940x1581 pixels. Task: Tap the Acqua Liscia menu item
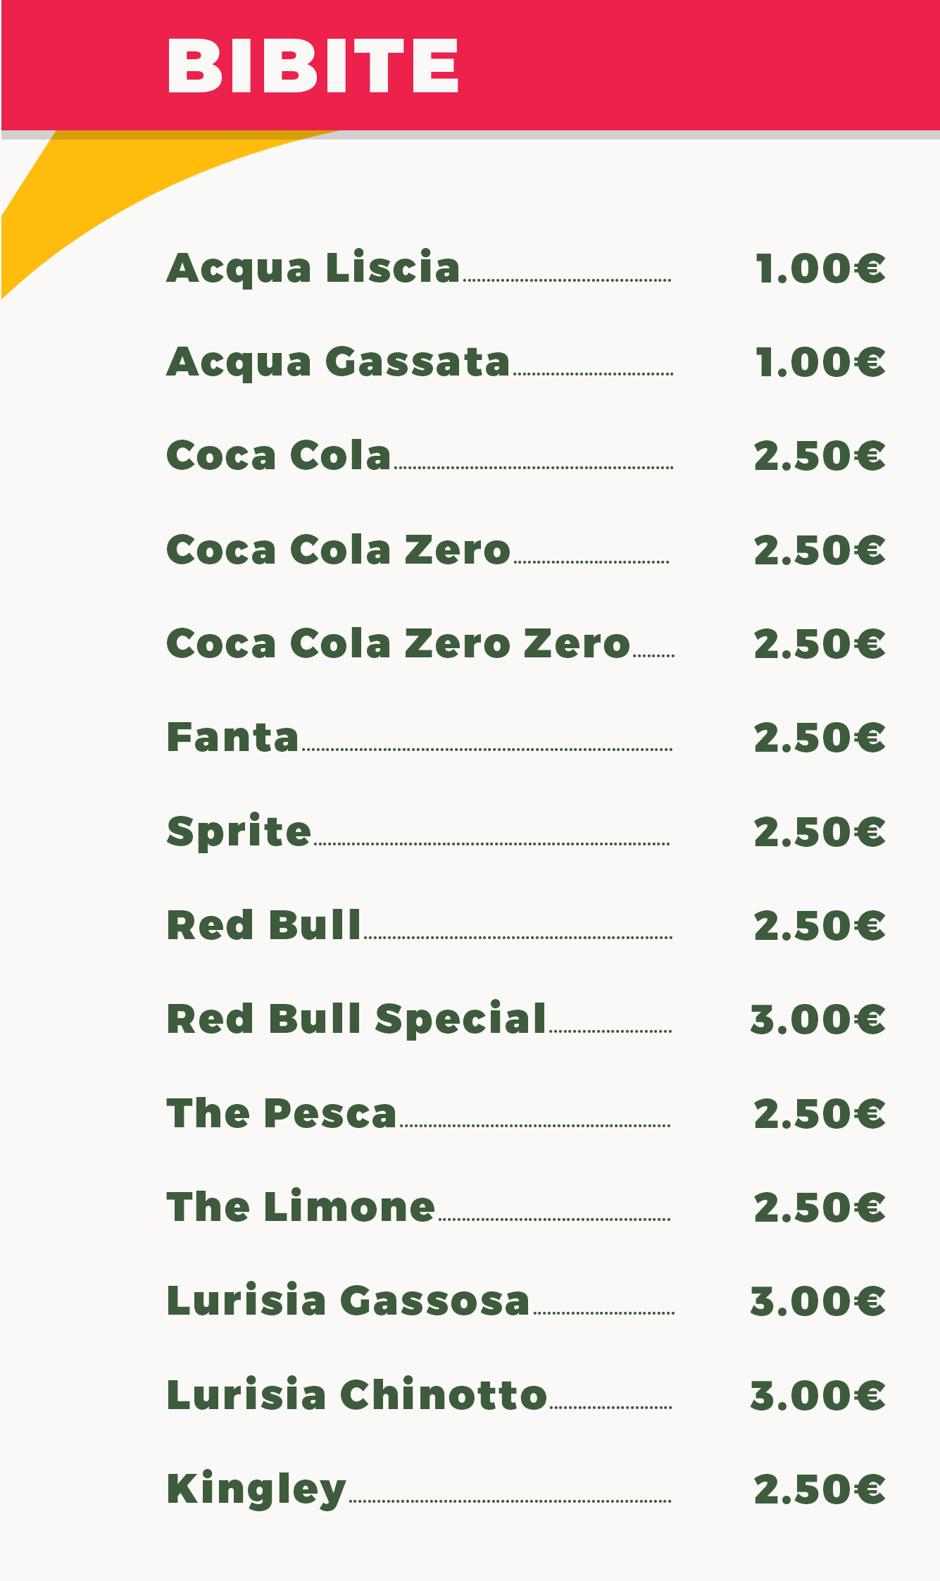click(313, 268)
